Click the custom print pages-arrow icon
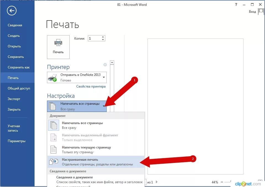The height and width of the screenshot is (187, 265). (x=54, y=162)
